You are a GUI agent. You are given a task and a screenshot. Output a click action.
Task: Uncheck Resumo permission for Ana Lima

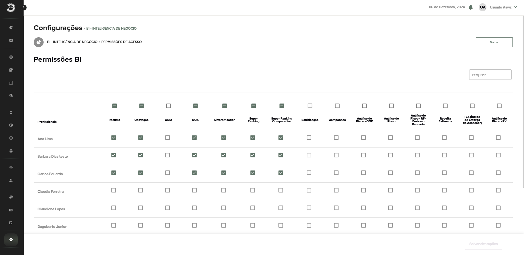point(113,138)
